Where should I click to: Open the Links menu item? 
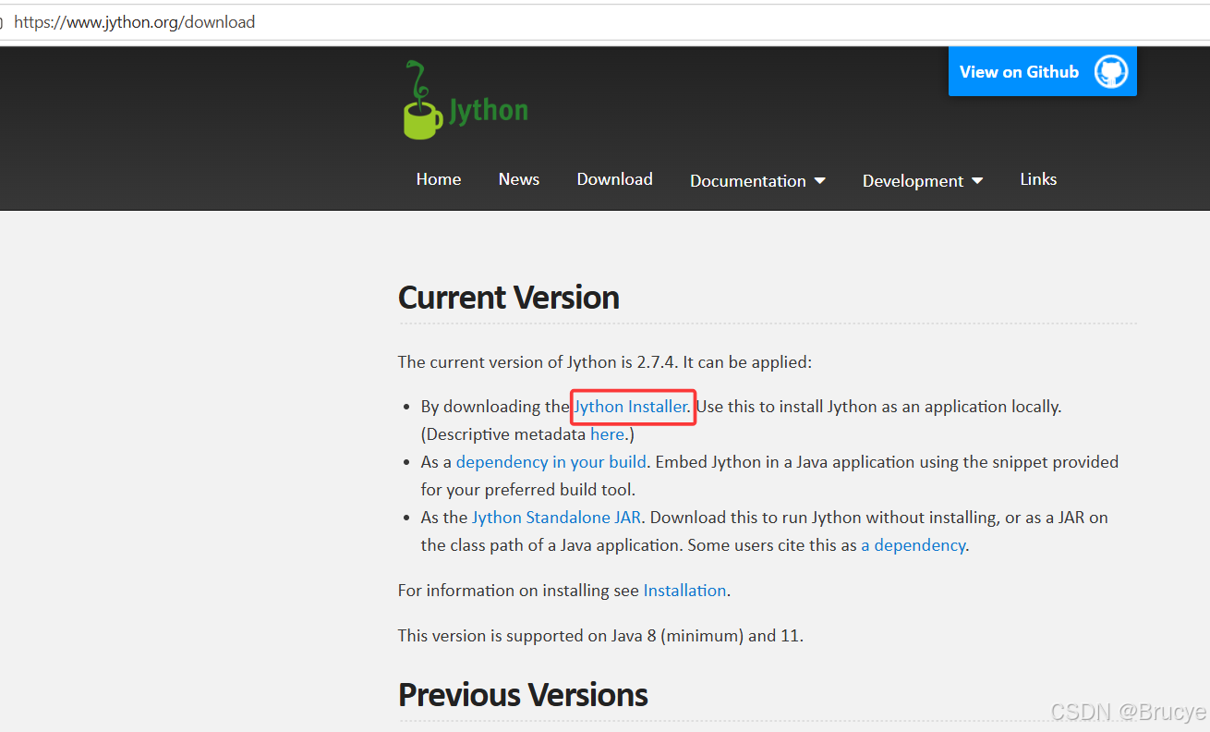(1038, 179)
